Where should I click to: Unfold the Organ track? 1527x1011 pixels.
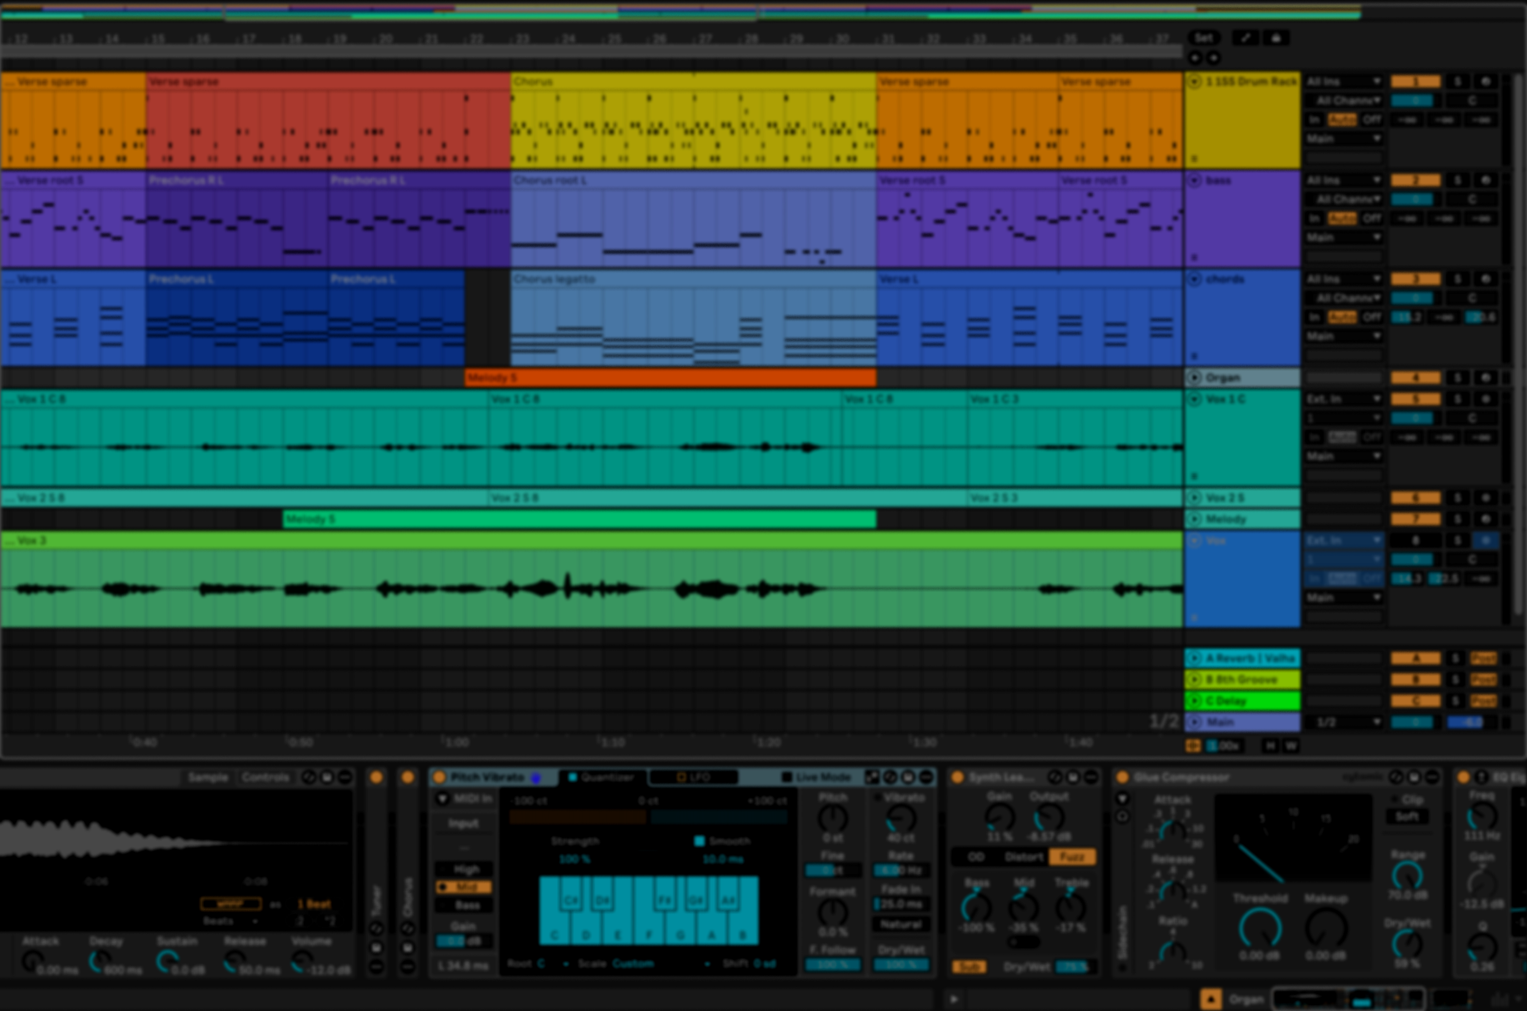1194,378
